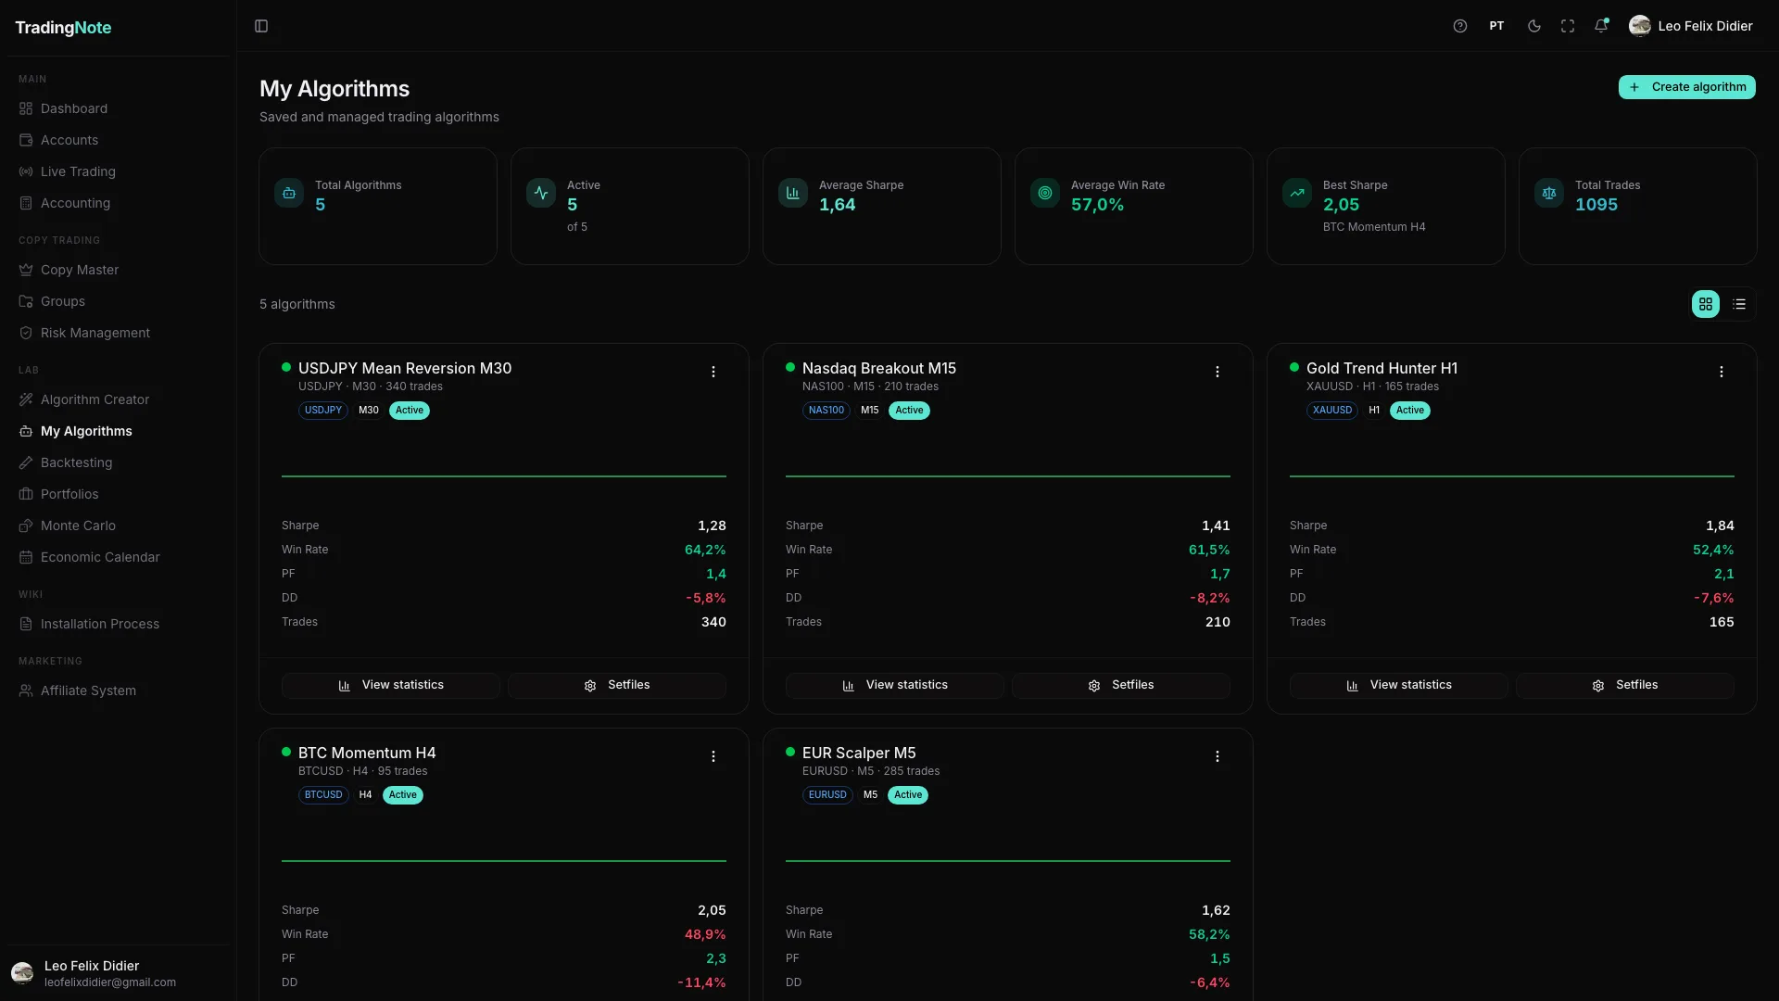Open the BTC Momentum H4 title

click(x=367, y=753)
